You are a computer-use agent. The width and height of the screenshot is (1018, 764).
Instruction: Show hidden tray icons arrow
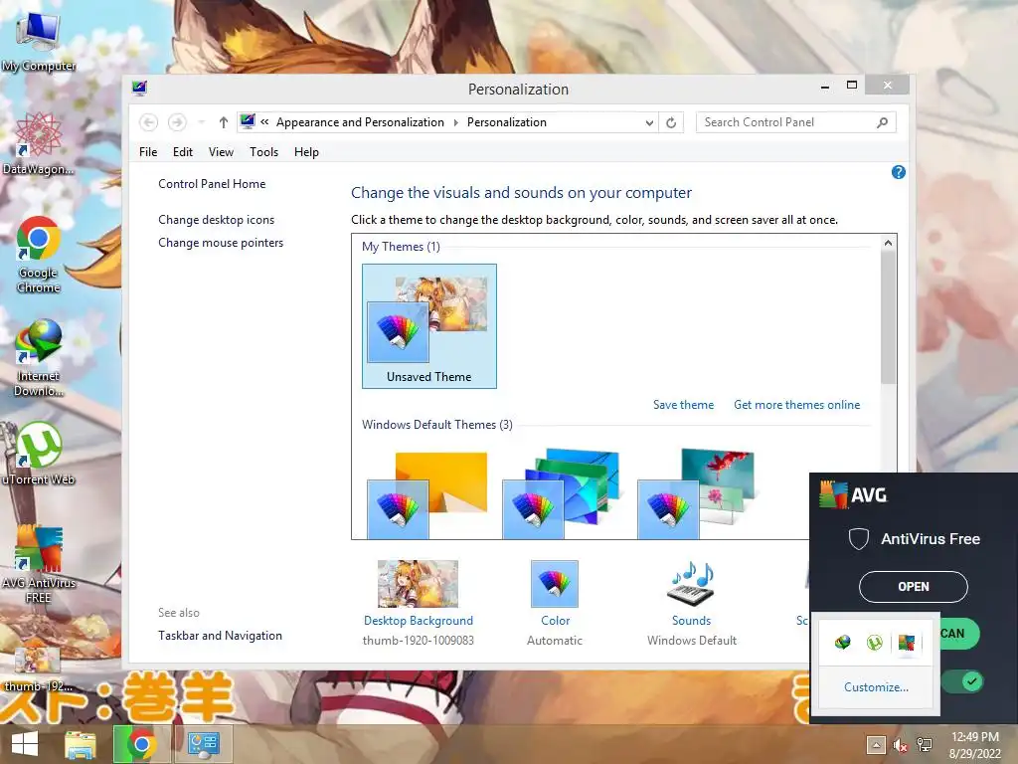pyautogui.click(x=876, y=744)
